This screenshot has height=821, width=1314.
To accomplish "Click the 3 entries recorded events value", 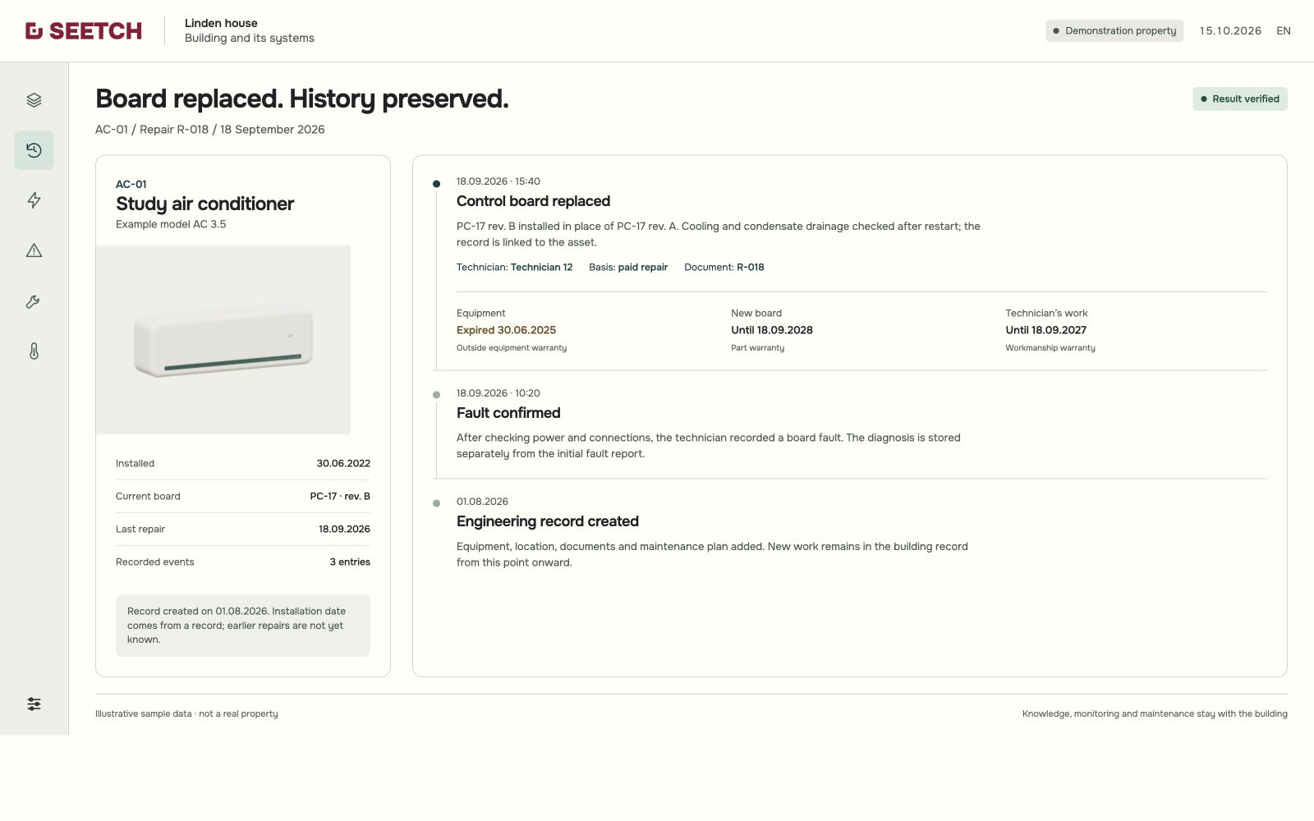I will click(x=350, y=562).
